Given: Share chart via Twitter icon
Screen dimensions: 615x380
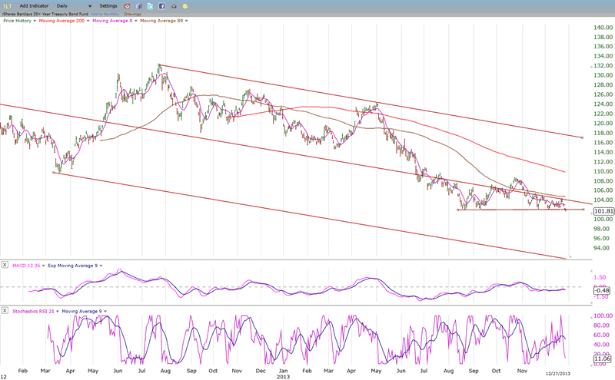Looking at the screenshot, I should coord(151,5).
